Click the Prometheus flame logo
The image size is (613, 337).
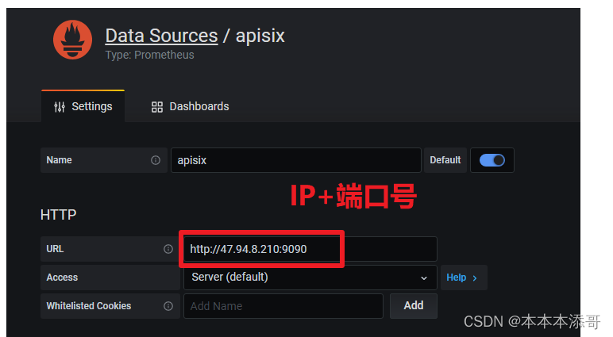(x=72, y=40)
